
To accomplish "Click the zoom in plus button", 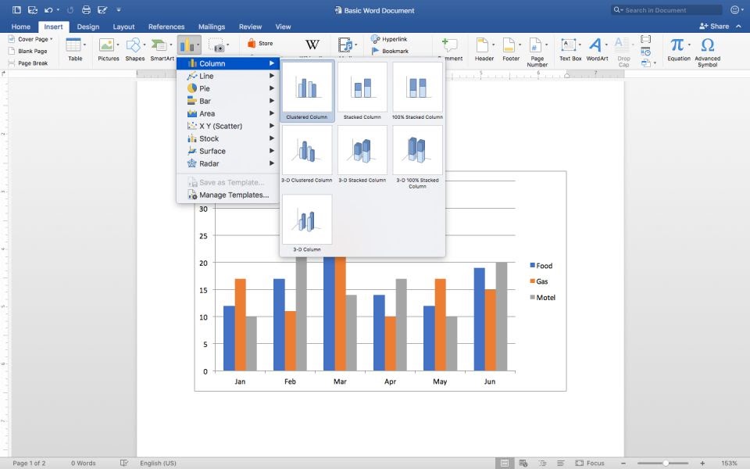I will click(x=702, y=463).
